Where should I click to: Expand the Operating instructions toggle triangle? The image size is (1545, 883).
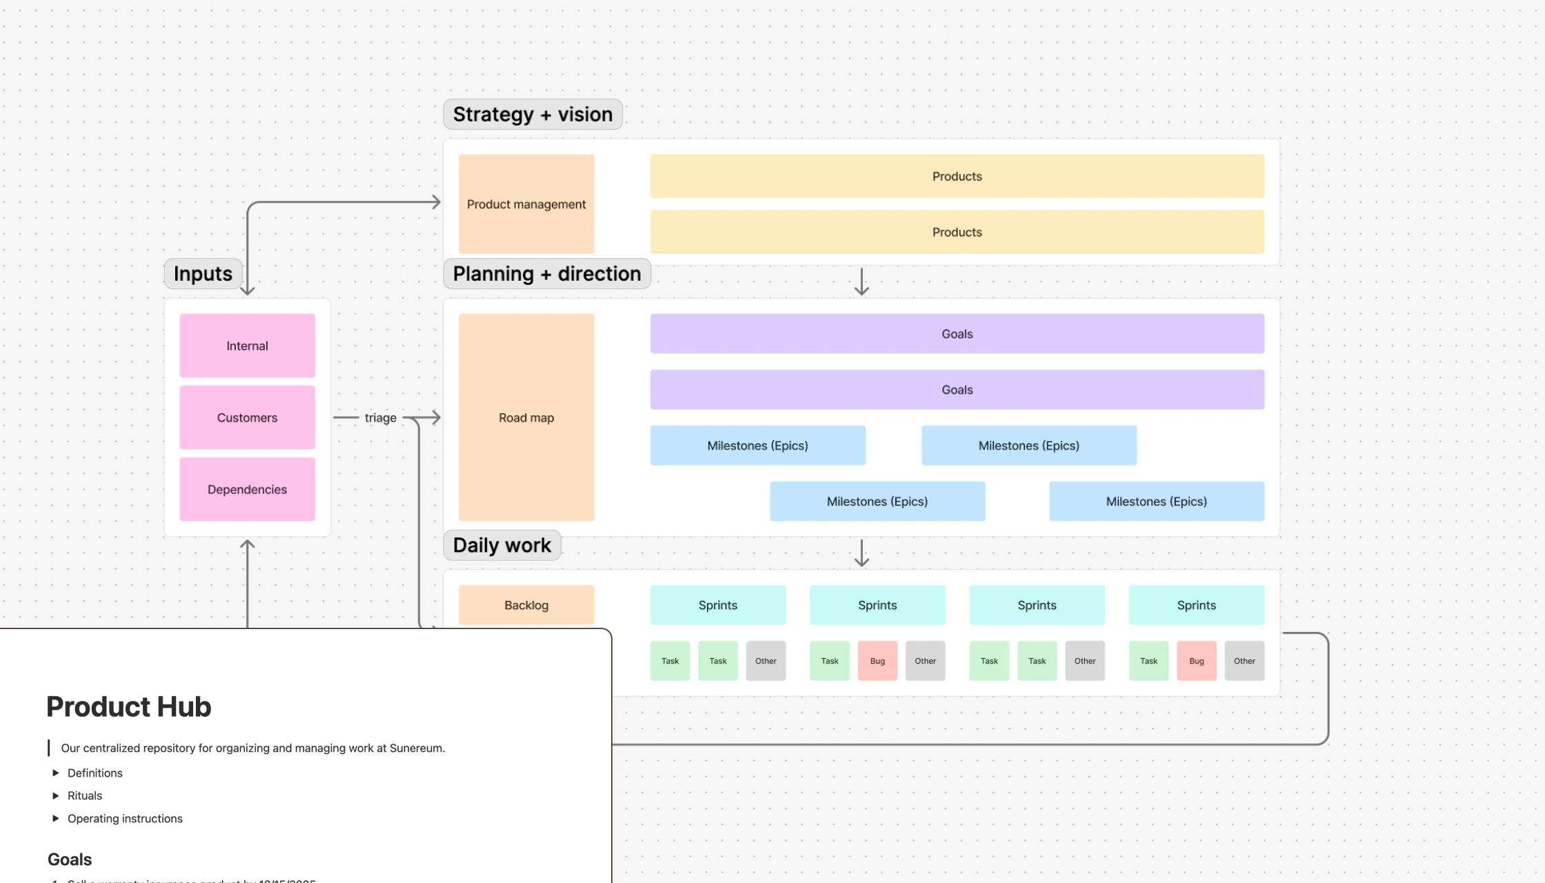click(x=56, y=818)
